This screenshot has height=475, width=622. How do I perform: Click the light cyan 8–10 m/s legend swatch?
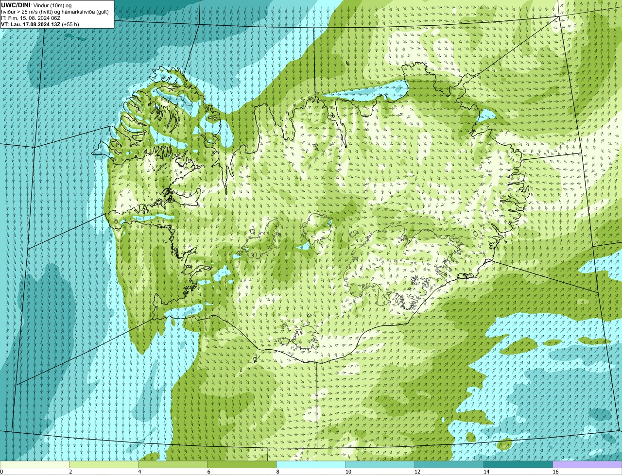311,464
